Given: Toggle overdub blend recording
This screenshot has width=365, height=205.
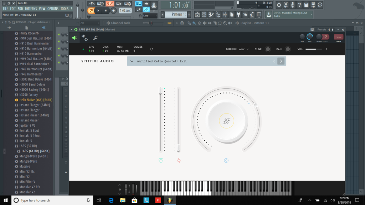Looking at the screenshot, I should [118, 4].
